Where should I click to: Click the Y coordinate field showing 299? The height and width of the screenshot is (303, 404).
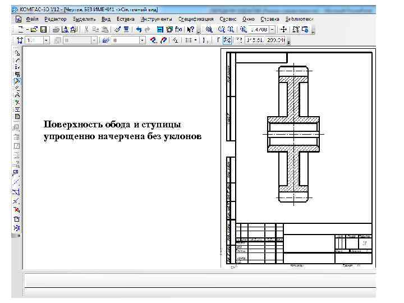coord(275,40)
